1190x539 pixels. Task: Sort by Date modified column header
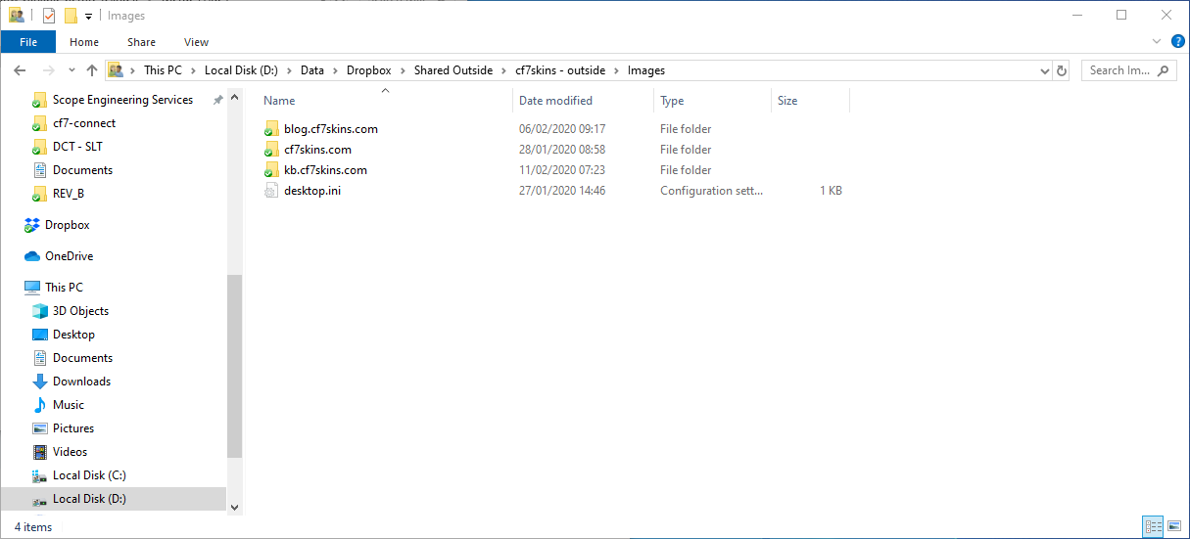(555, 101)
